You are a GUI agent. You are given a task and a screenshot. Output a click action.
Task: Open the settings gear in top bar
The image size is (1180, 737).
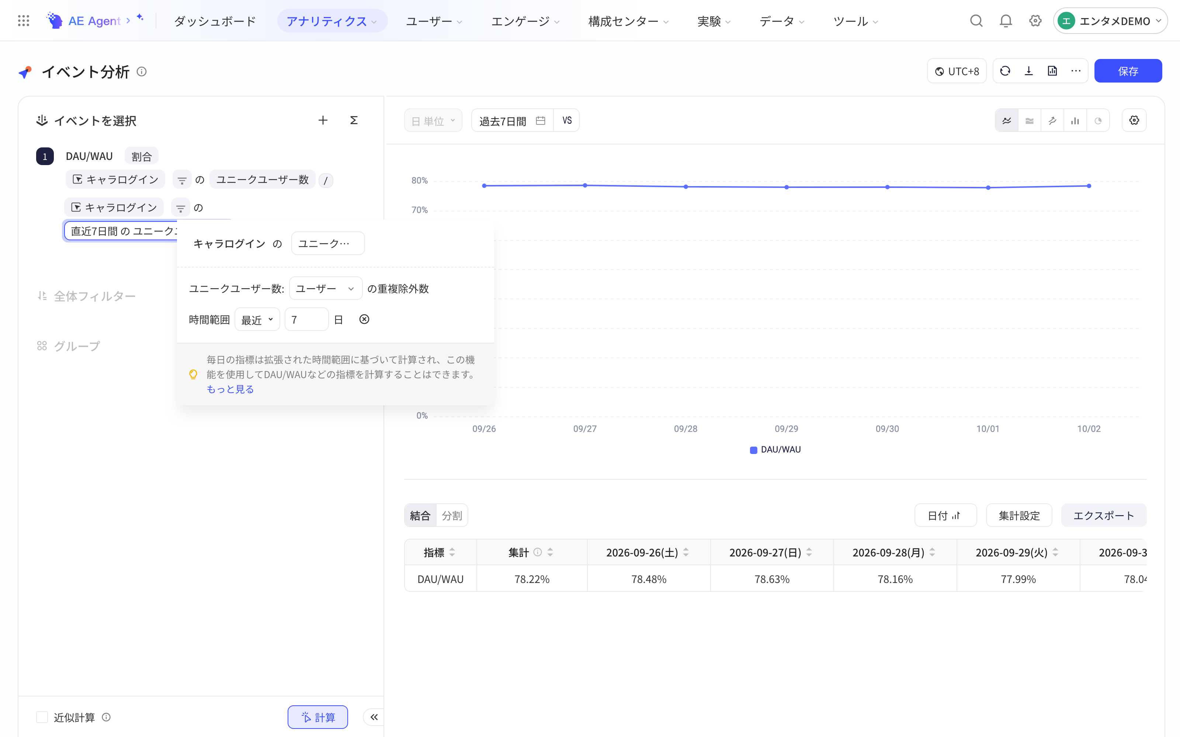point(1035,21)
